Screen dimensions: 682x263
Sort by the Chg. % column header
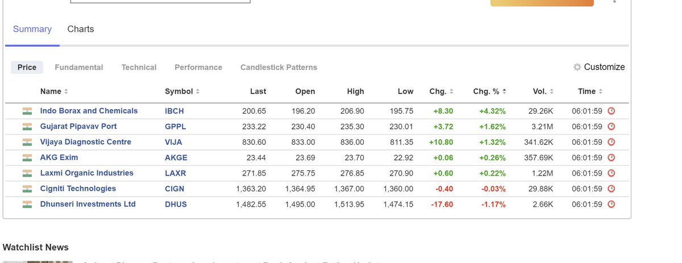tap(489, 91)
